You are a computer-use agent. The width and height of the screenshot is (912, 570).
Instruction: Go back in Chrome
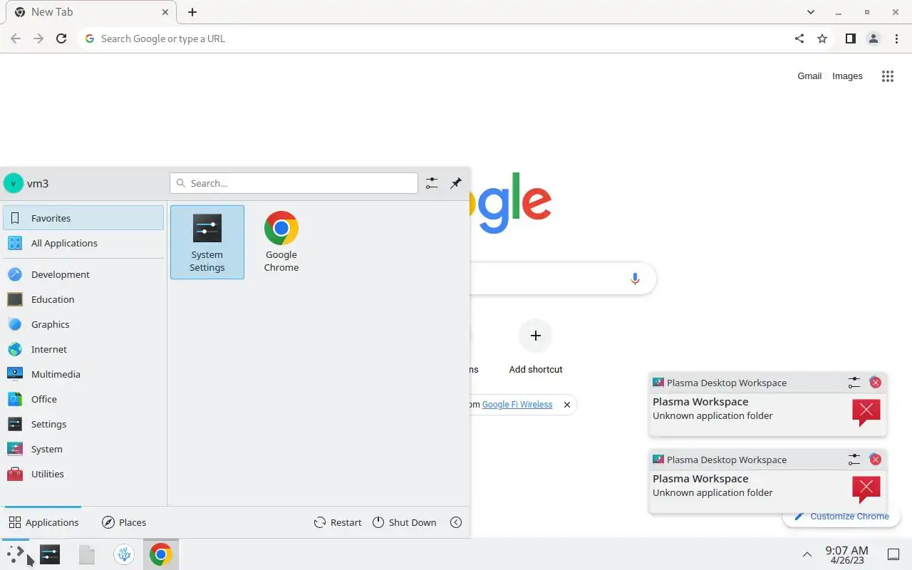16,38
